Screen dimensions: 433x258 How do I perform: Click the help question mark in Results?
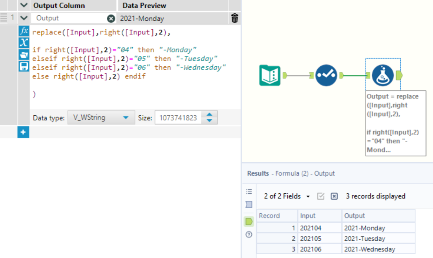pos(248,234)
